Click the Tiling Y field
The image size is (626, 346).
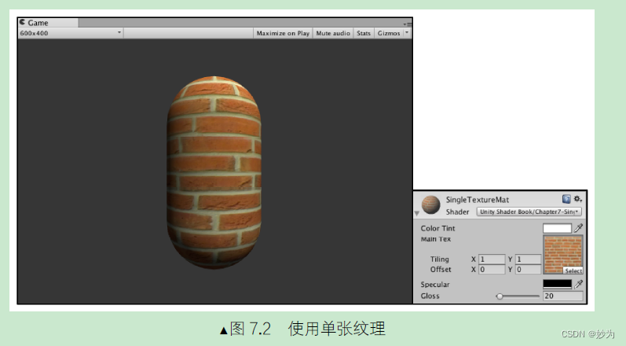pos(528,259)
